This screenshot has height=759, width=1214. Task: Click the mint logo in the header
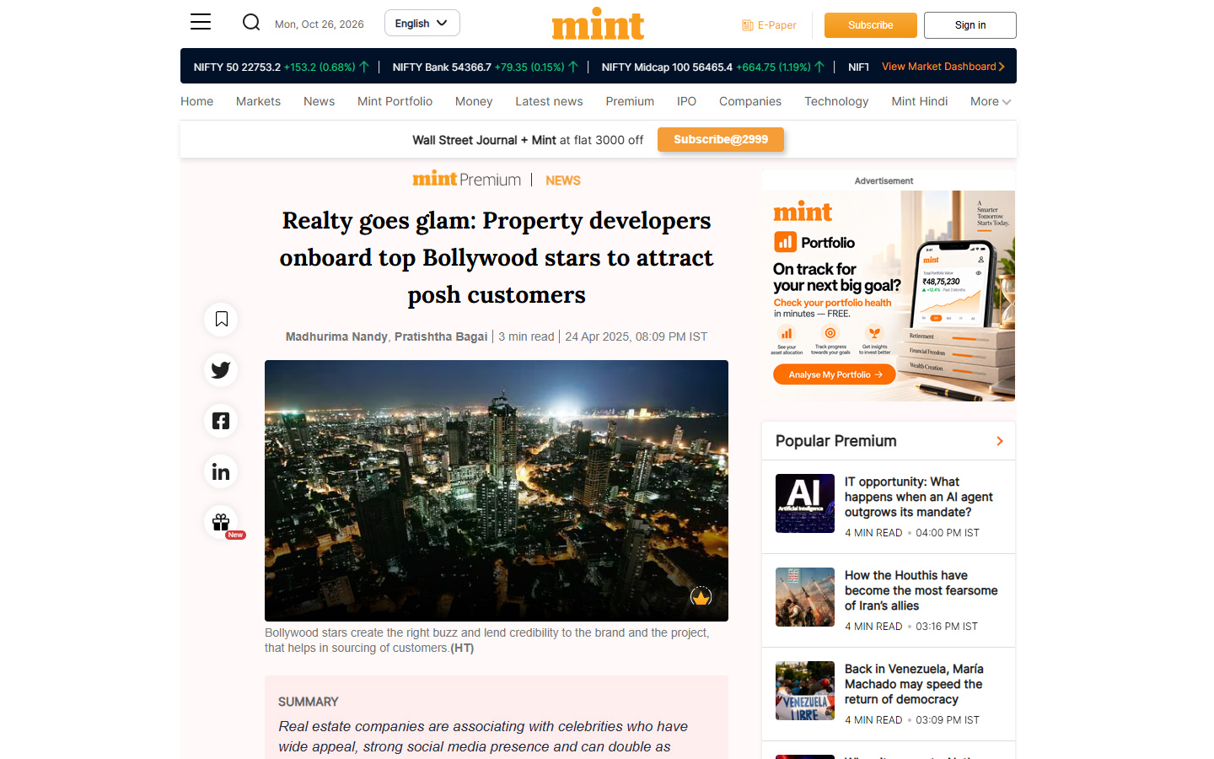pyautogui.click(x=598, y=24)
